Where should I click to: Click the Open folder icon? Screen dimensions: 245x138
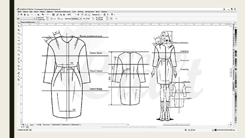point(21,15)
